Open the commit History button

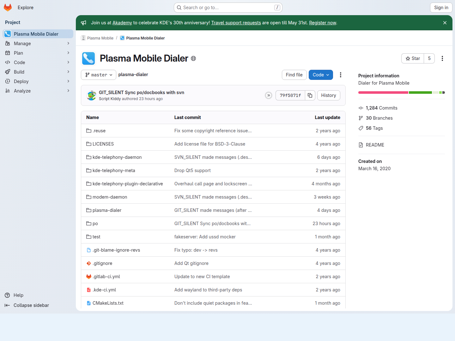pyautogui.click(x=329, y=95)
